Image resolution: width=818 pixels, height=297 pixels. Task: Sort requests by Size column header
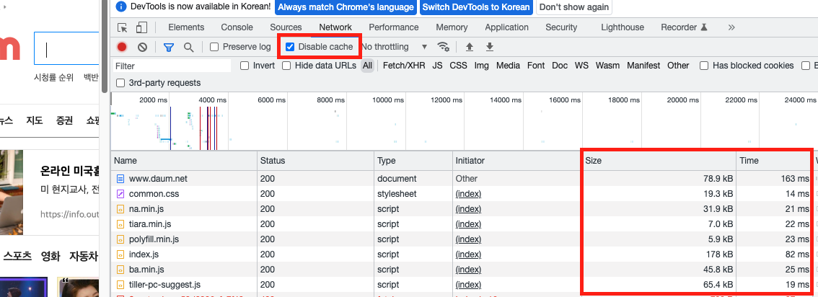659,161
